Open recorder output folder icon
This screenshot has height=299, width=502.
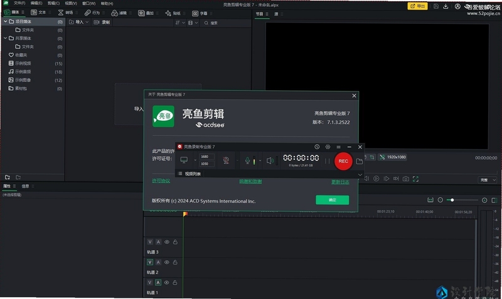[359, 161]
